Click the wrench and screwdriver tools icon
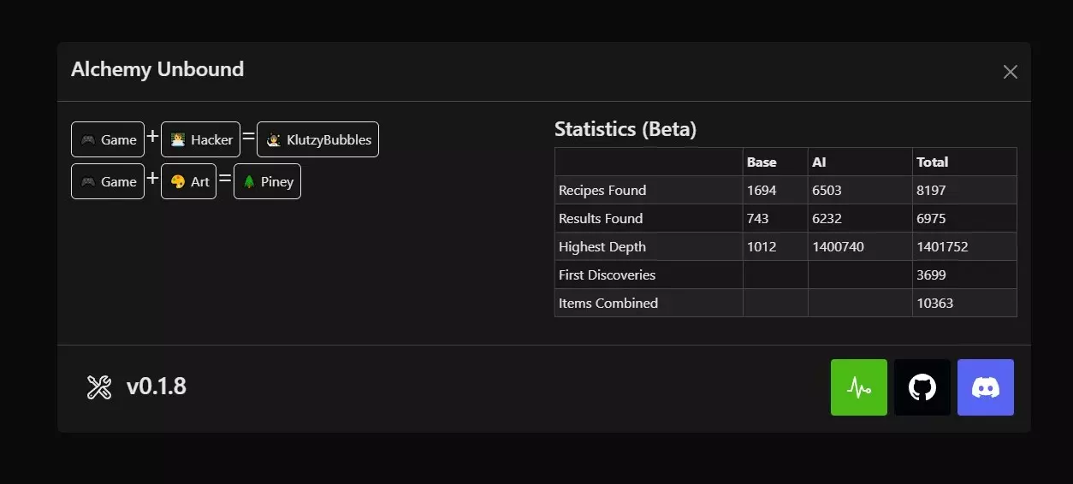 coord(99,387)
